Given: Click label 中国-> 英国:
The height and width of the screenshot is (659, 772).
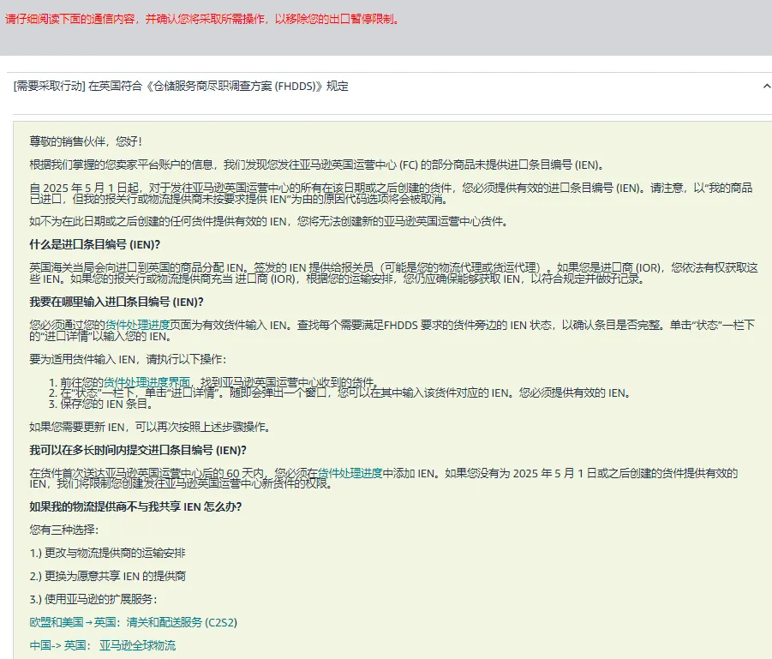Looking at the screenshot, I should (61, 645).
